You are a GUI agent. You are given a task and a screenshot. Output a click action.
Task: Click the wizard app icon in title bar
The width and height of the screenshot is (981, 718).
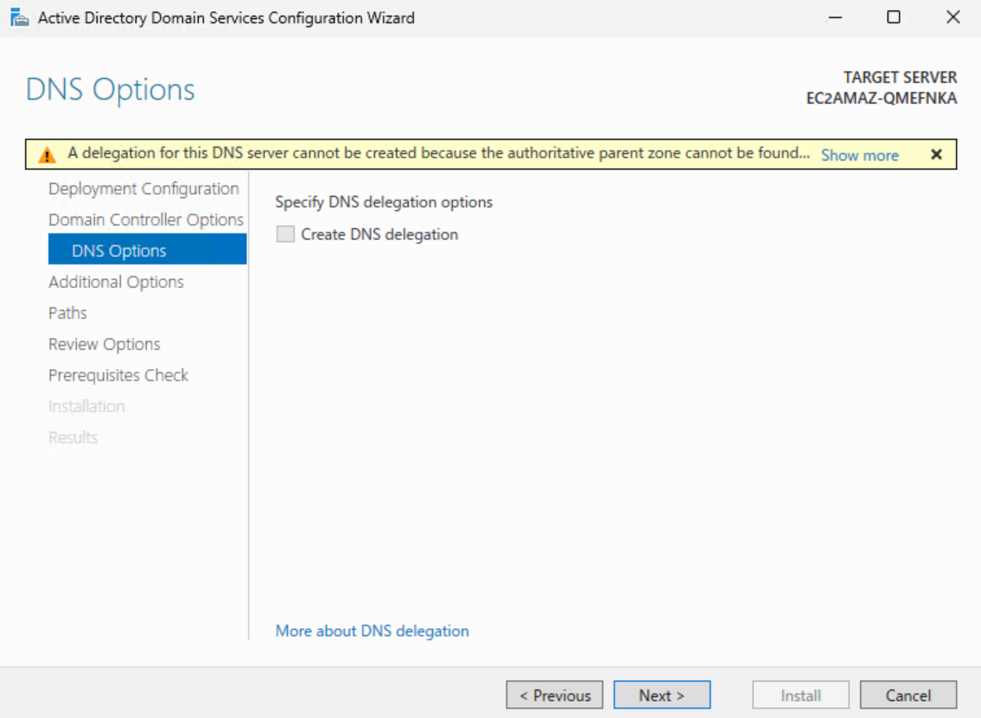[19, 17]
